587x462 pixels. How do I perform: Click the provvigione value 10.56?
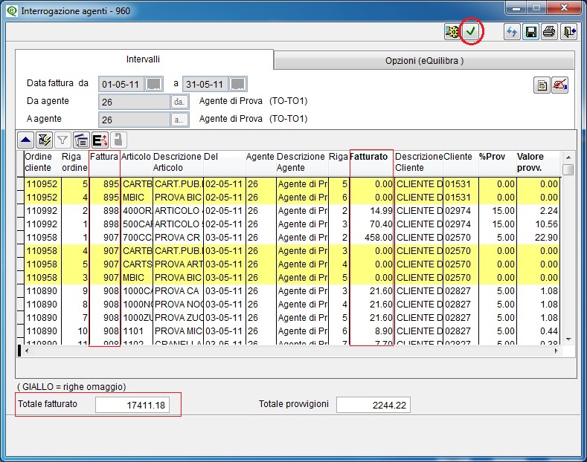pos(538,224)
